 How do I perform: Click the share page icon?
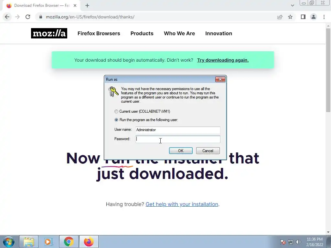pos(280,17)
